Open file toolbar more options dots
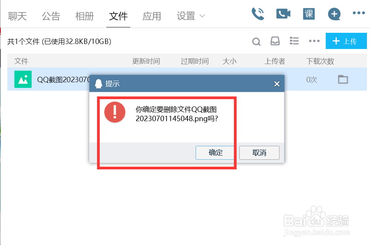Image resolution: width=370 pixels, height=245 pixels. tap(314, 41)
